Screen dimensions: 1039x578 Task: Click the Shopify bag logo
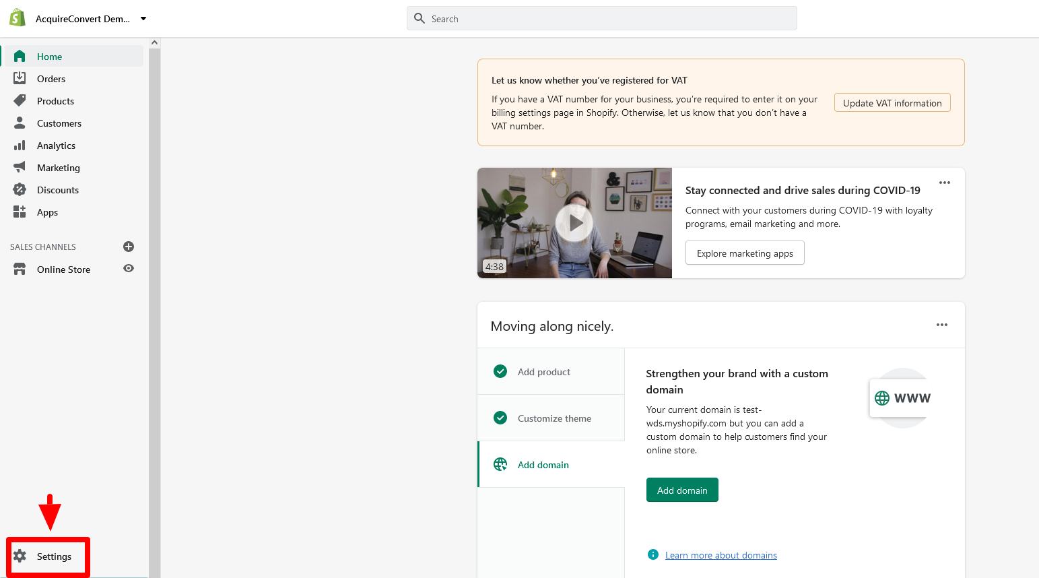point(18,18)
